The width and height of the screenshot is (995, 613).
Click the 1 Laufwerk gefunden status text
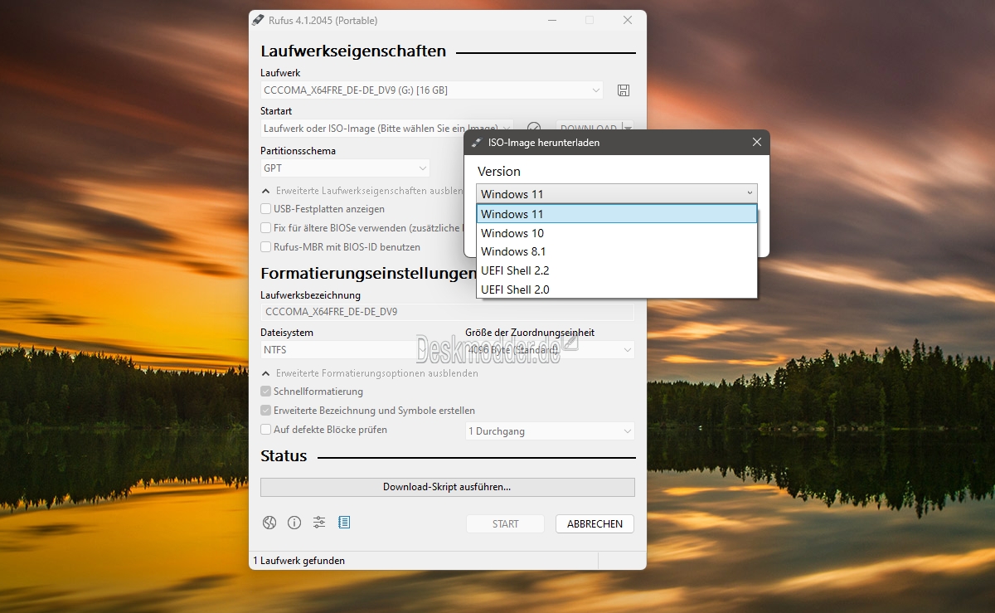tap(298, 561)
